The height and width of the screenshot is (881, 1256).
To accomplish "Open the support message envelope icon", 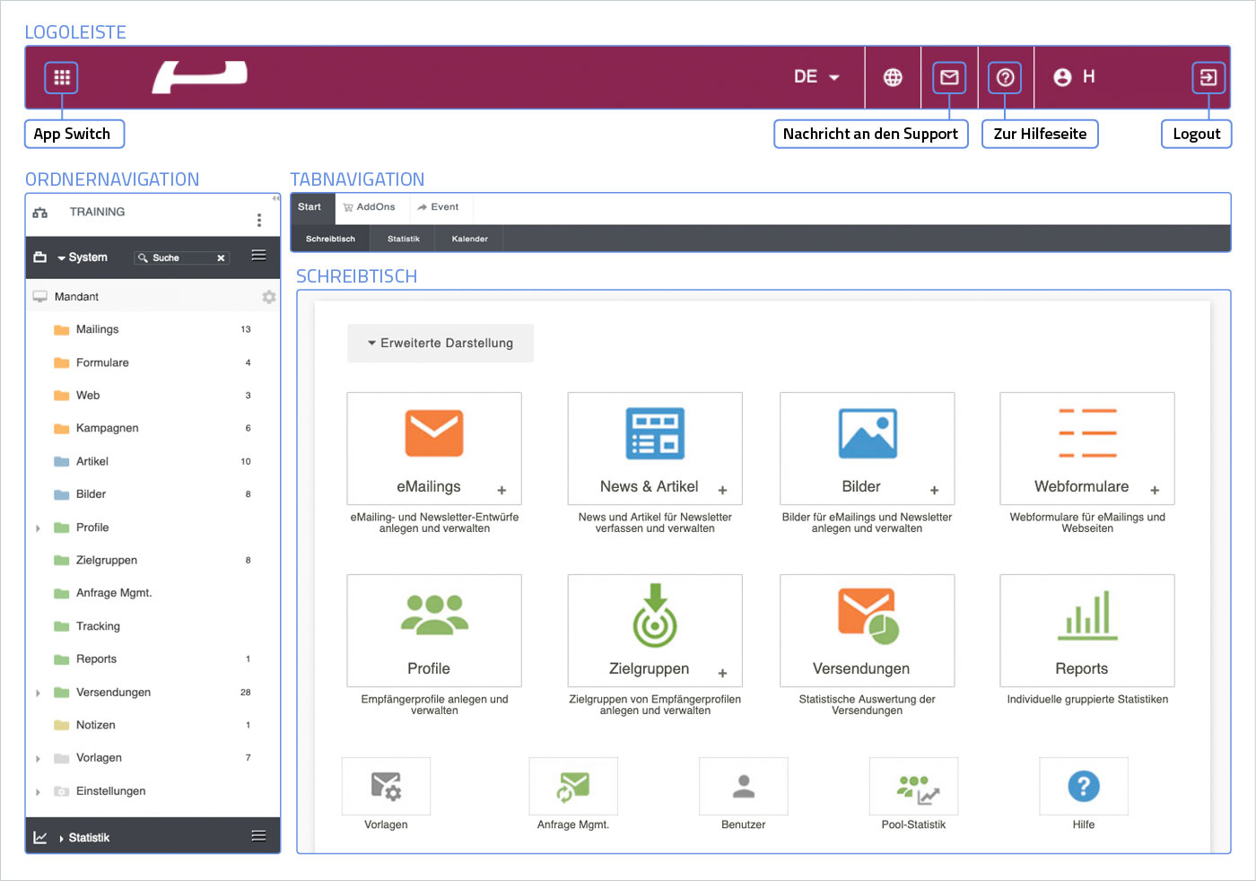I will pos(949,78).
